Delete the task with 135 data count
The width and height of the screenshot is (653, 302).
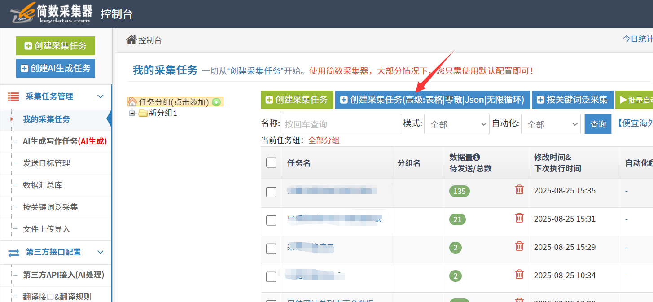click(x=519, y=189)
